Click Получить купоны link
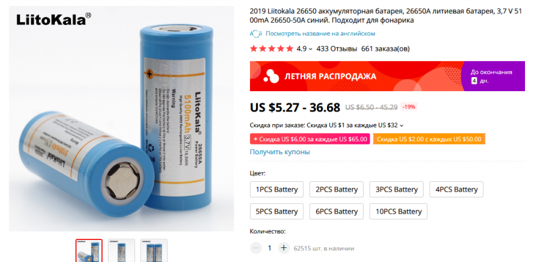The image size is (536, 262). pyautogui.click(x=280, y=152)
